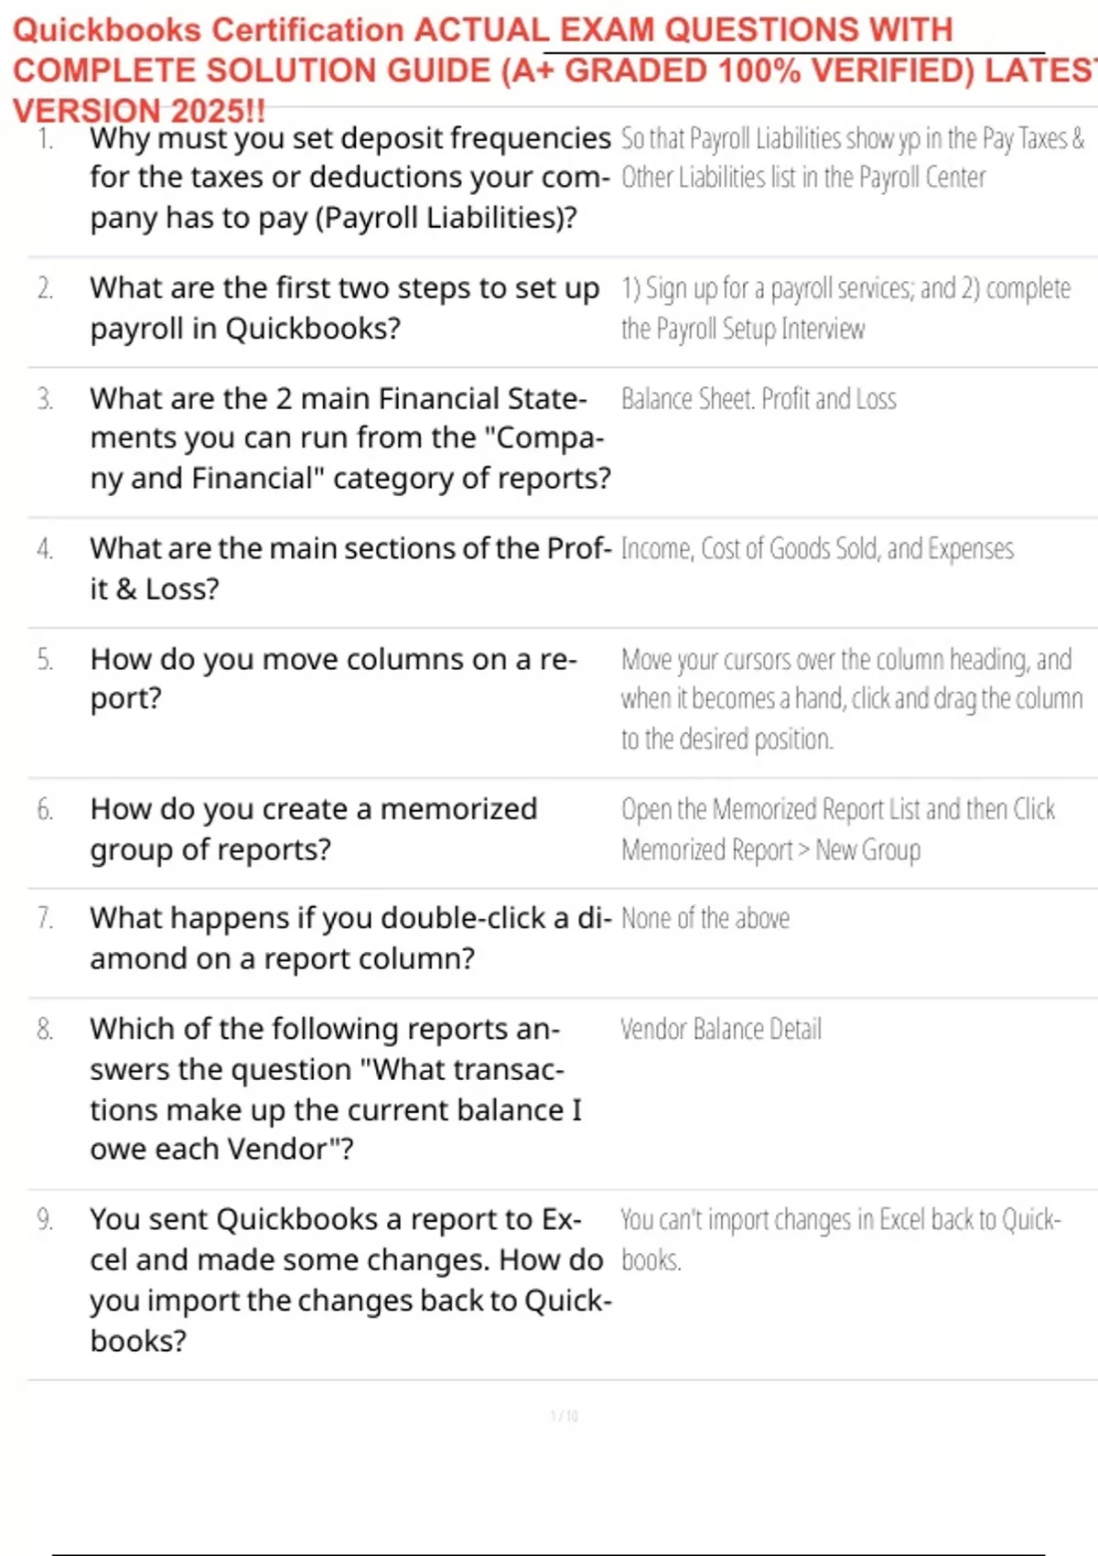Click the answer mentioning Payroll Setup Interview
Image resolution: width=1098 pixels, height=1556 pixels.
pyautogui.click(x=845, y=308)
